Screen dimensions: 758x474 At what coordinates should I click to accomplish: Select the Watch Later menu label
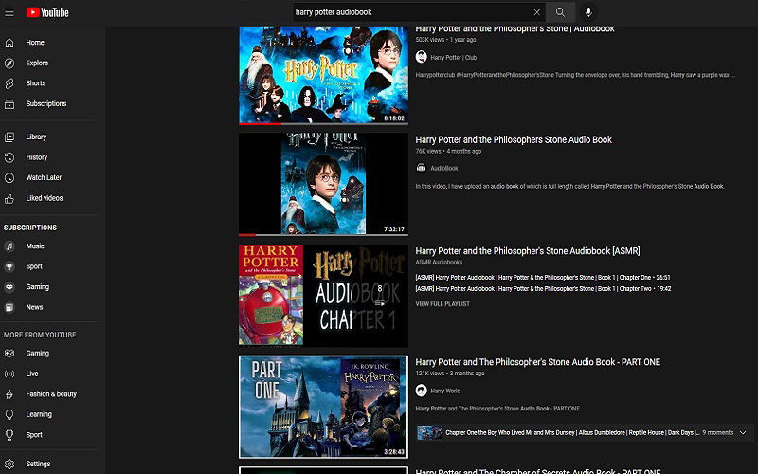tap(44, 177)
